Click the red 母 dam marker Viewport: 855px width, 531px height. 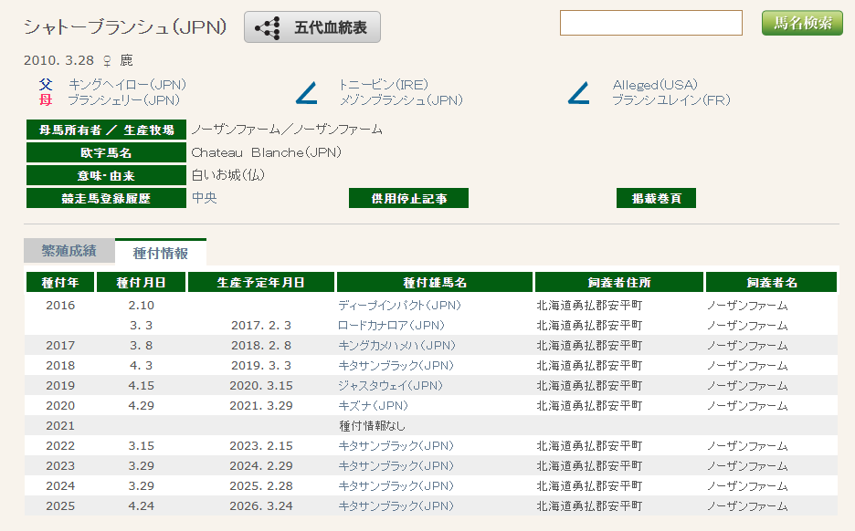coord(46,99)
